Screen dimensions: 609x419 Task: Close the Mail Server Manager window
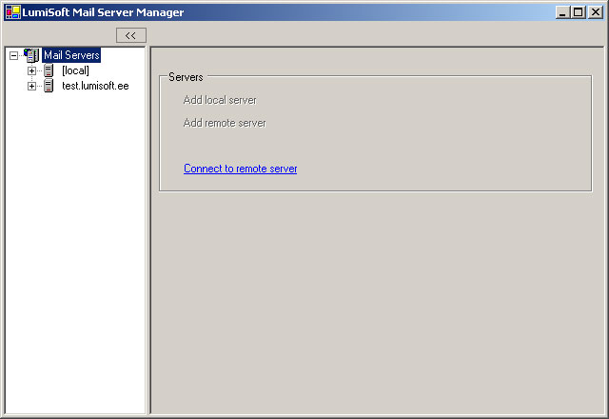[595, 12]
